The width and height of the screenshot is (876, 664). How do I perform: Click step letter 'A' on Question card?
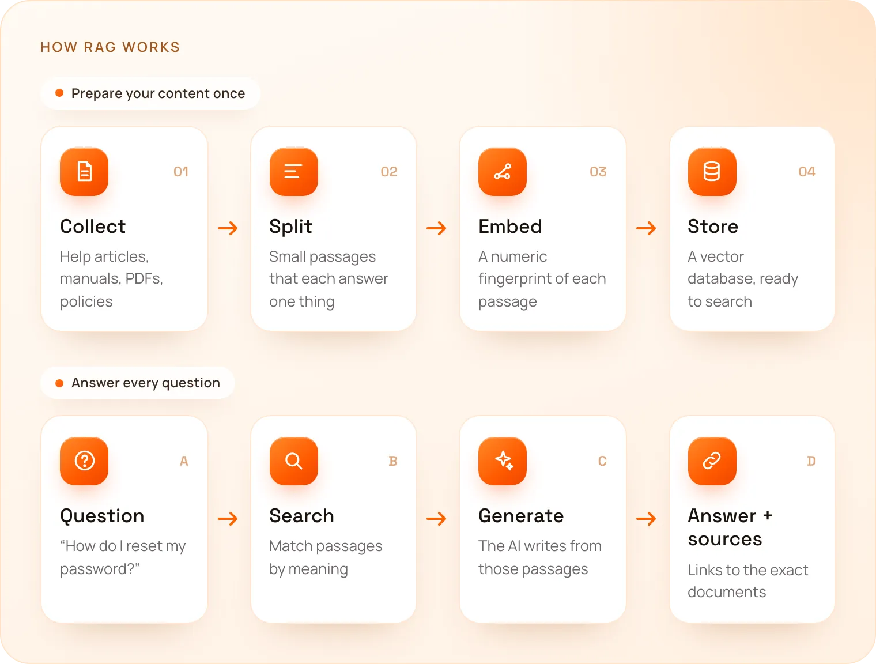pos(184,461)
